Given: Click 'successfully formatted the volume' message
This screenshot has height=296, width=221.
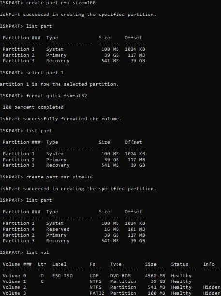Looking at the screenshot, I should (x=72, y=119).
